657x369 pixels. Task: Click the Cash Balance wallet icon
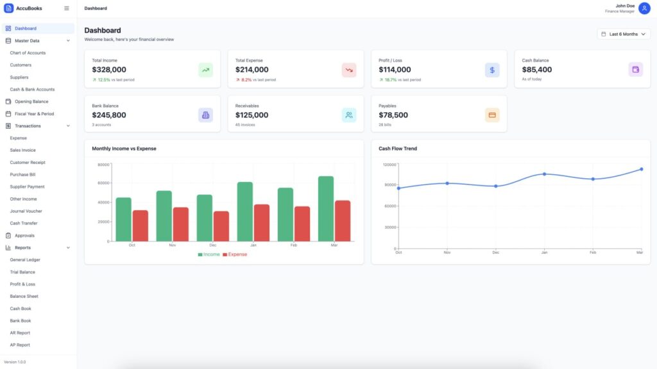click(x=635, y=70)
